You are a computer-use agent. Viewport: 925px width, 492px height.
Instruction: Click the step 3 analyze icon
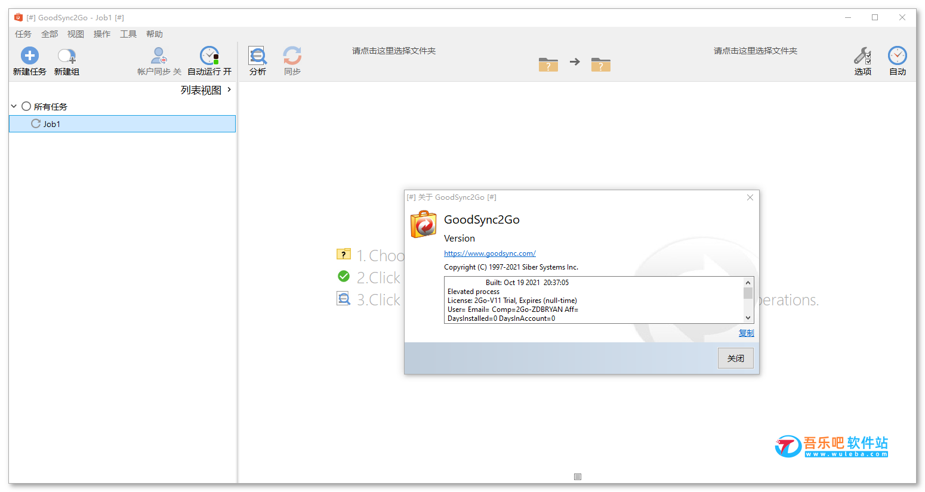pos(344,298)
